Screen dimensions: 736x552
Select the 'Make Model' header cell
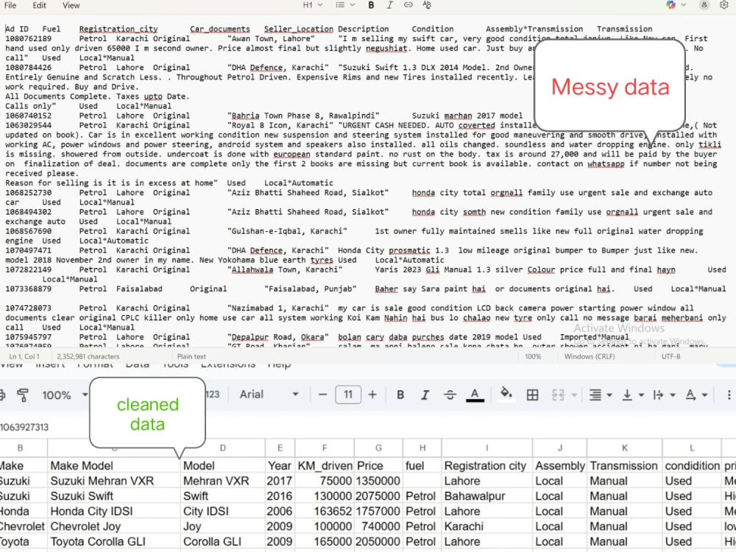113,466
